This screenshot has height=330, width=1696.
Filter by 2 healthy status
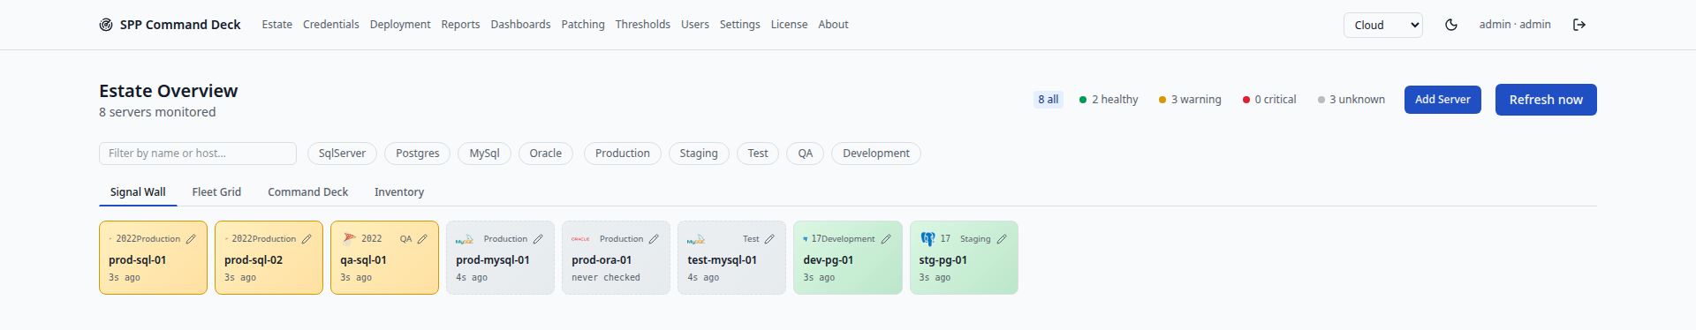pos(1109,100)
